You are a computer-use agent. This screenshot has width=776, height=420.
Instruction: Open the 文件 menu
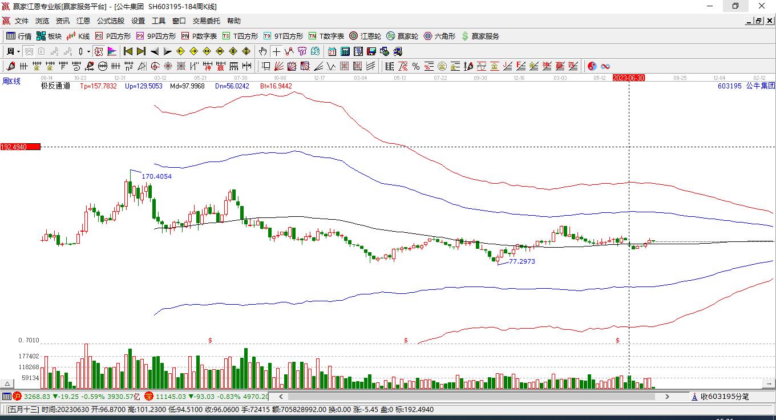pyautogui.click(x=22, y=21)
